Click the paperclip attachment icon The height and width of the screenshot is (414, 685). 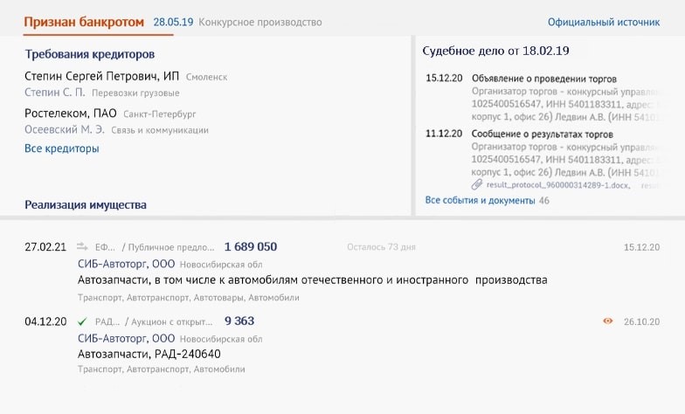(477, 185)
